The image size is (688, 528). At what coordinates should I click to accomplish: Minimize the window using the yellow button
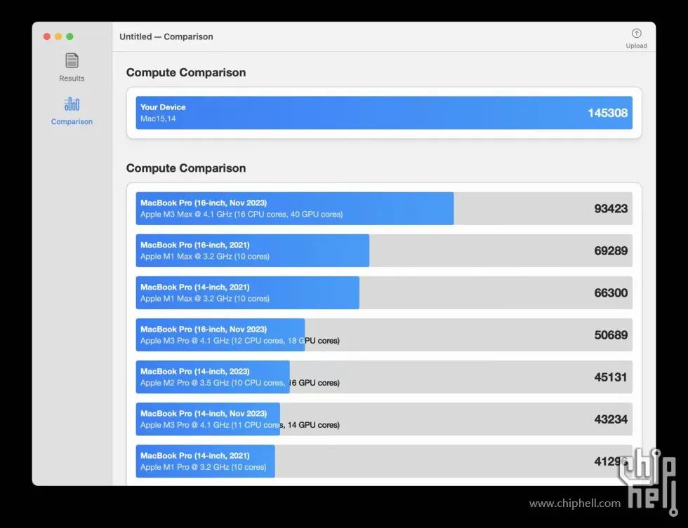58,36
